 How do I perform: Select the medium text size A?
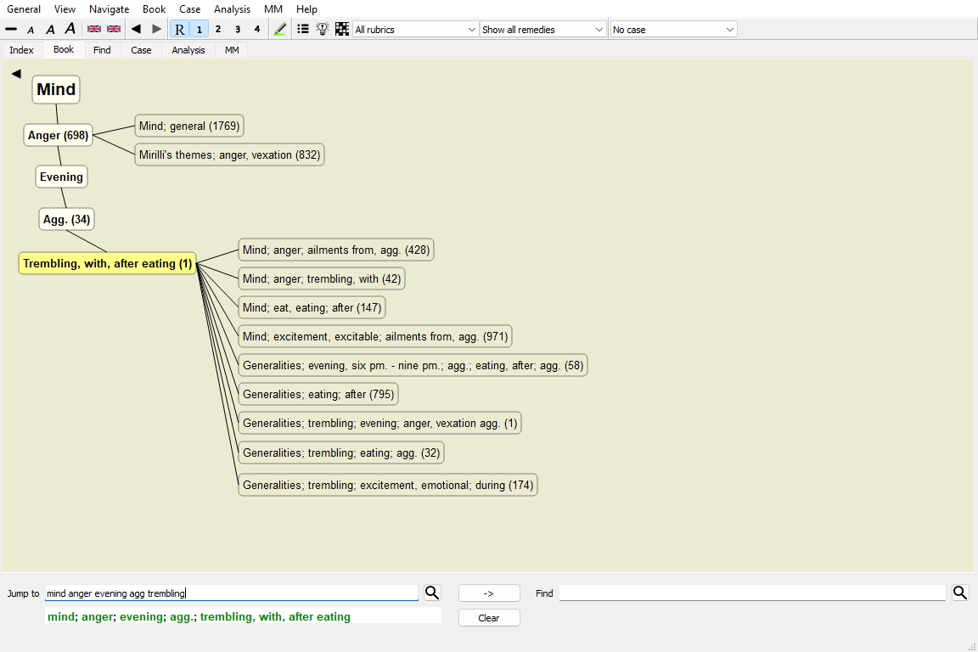point(51,30)
